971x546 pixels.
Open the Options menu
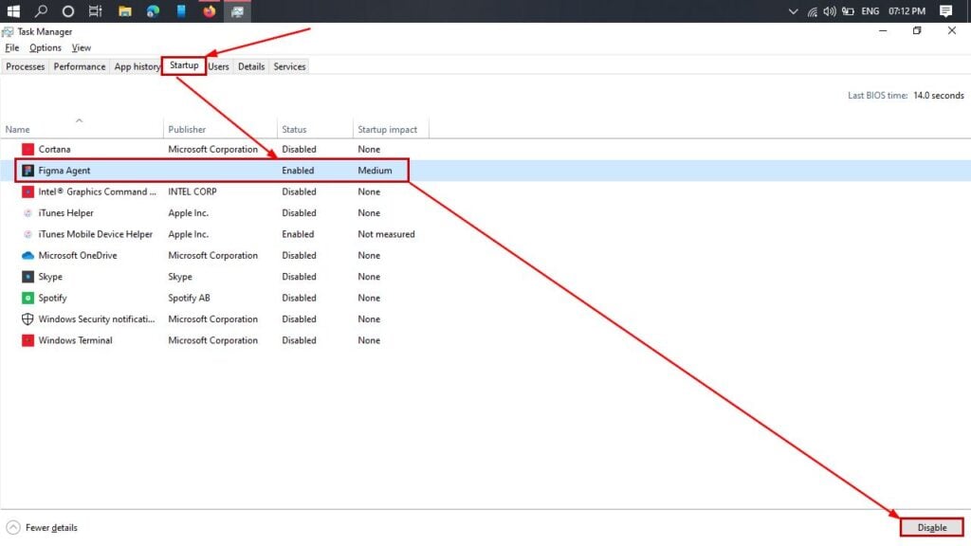tap(46, 47)
